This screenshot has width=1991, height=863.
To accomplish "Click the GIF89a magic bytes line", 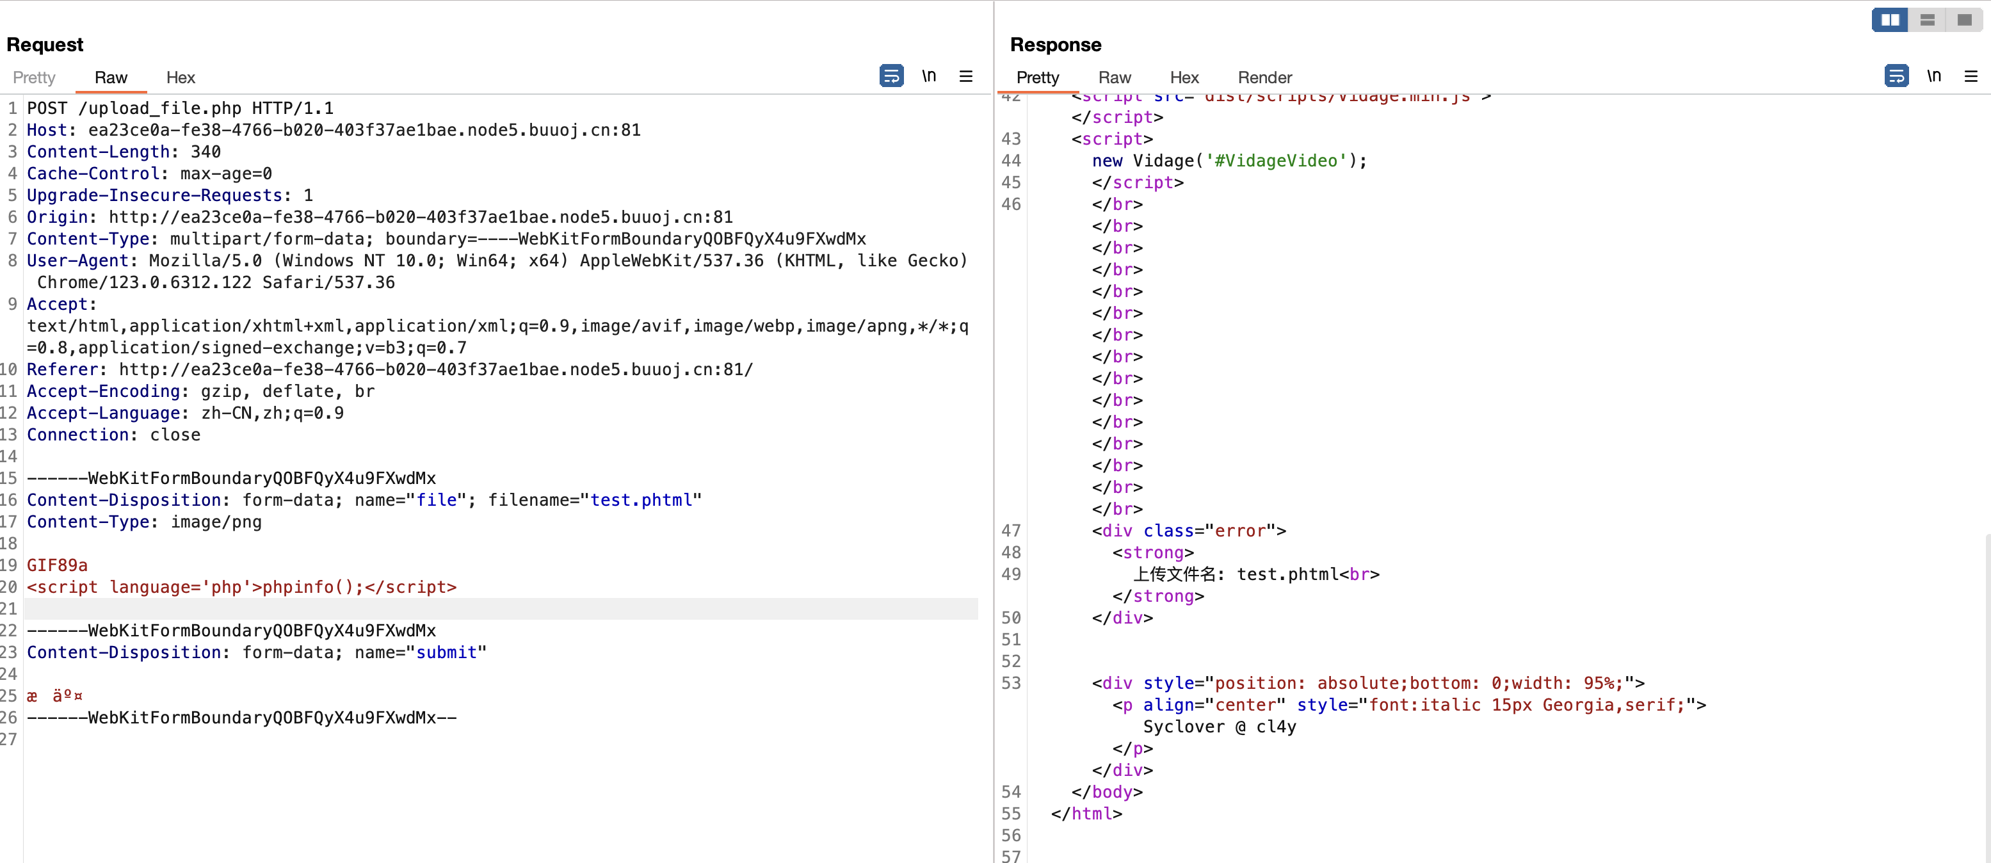I will (x=57, y=565).
